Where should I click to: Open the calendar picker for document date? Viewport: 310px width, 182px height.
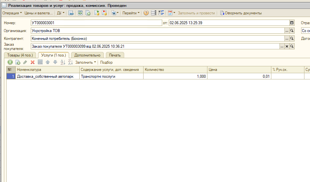292,23
